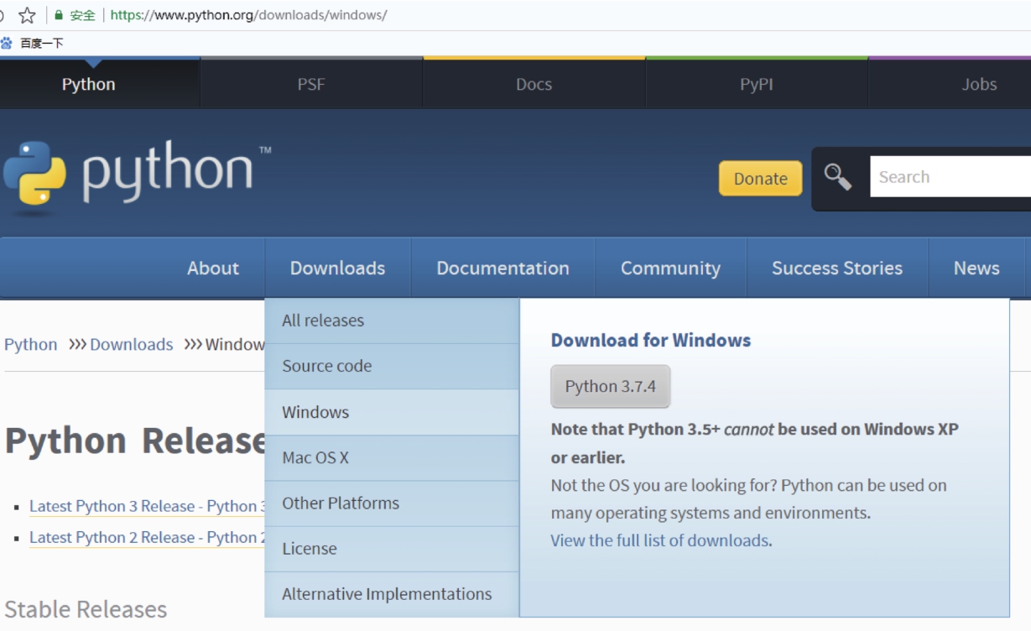This screenshot has height=631, width=1031.
Task: Open the News navigation menu
Action: 976,269
